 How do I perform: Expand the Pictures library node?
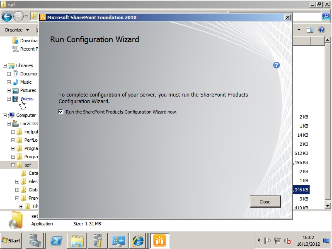click(x=9, y=90)
